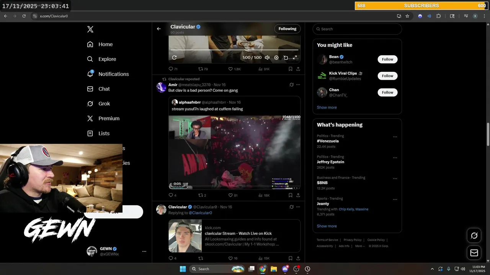View analytics showing 91K views
490x275 pixels.
pyautogui.click(x=264, y=69)
